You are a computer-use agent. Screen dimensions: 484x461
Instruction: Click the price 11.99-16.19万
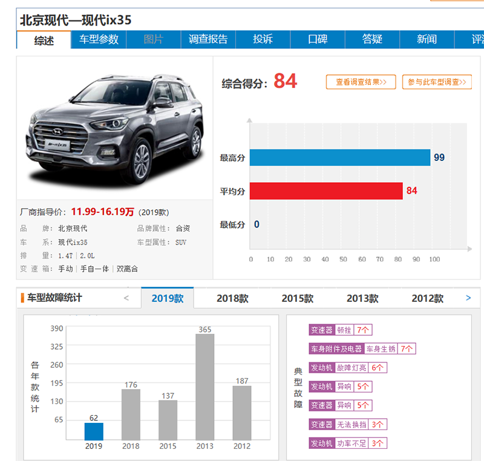coord(102,212)
